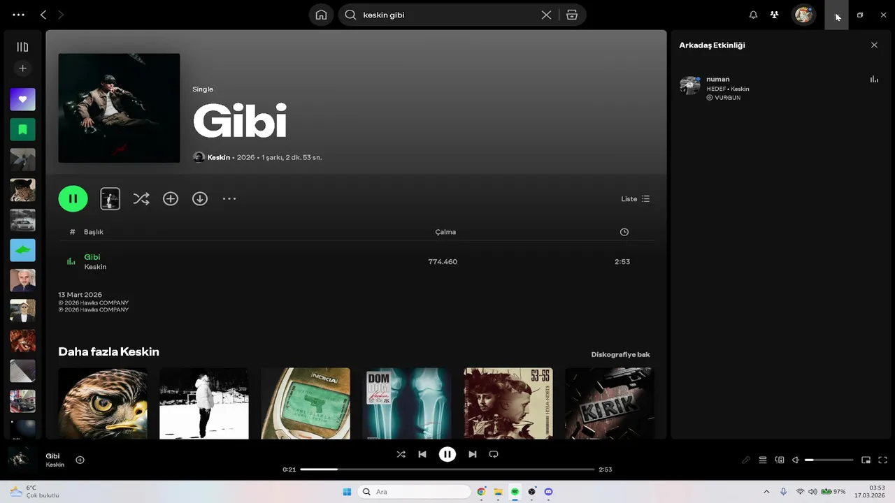Open the weather widget in the taskbar

(34, 492)
